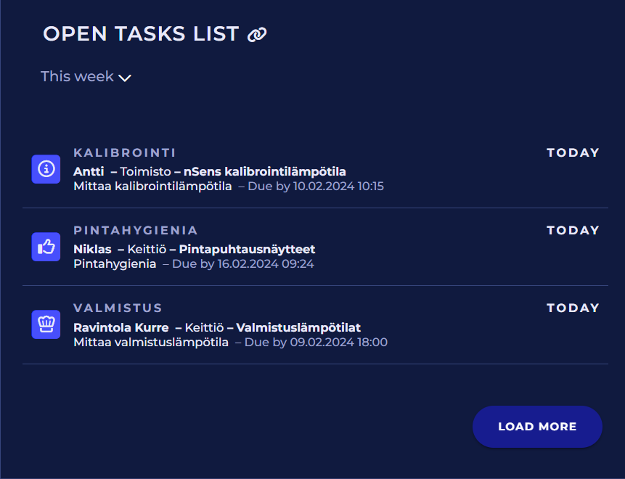Click the Today label on the Valmistus task

(573, 308)
